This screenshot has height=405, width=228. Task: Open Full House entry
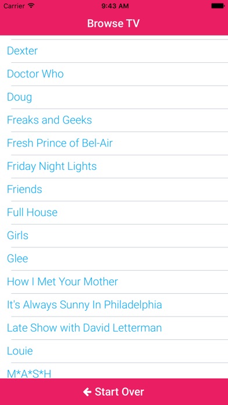tap(114, 212)
